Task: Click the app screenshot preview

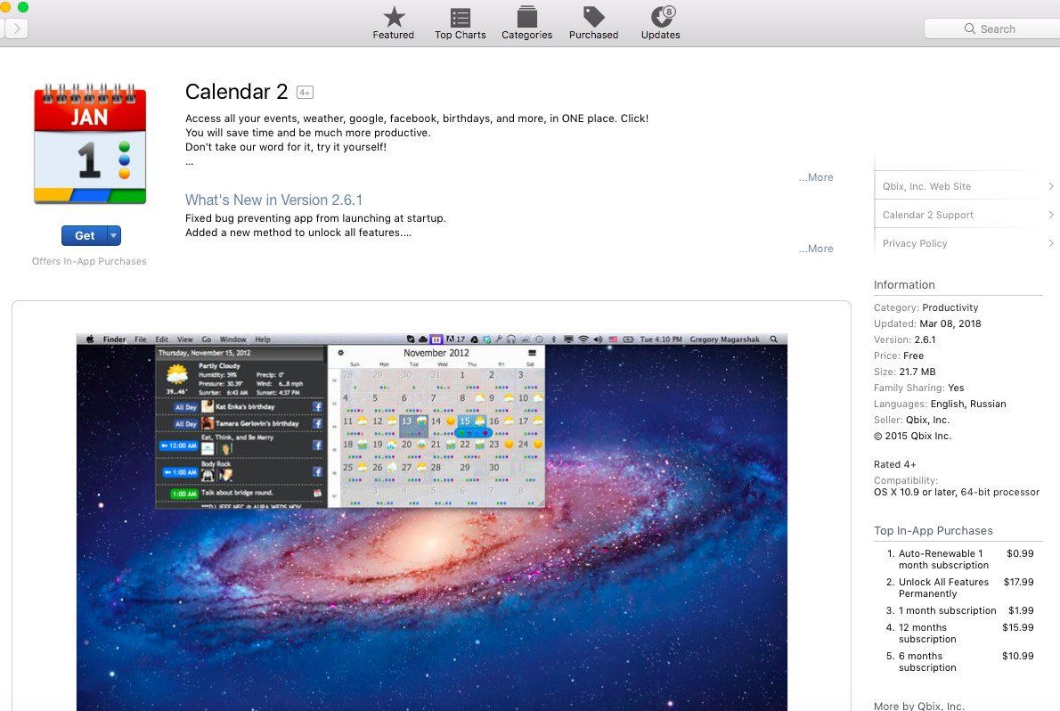Action: coord(431,521)
